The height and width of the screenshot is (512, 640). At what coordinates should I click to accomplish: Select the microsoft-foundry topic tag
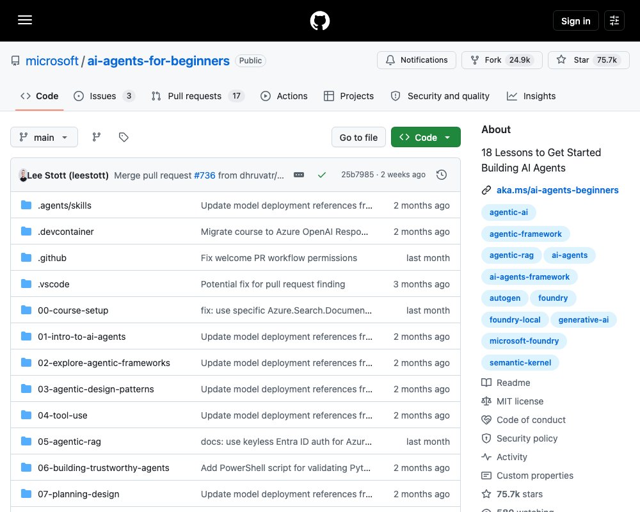524,341
